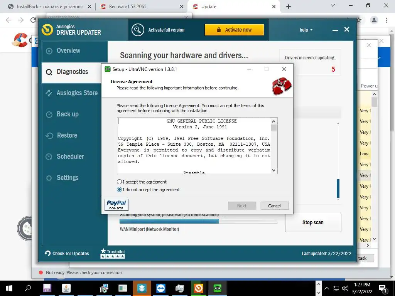The width and height of the screenshot is (395, 296).
Task: Open the Restore section
Action: click(71, 135)
